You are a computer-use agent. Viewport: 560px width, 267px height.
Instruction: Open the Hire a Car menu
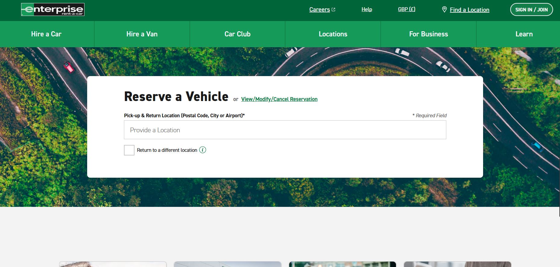pos(46,34)
